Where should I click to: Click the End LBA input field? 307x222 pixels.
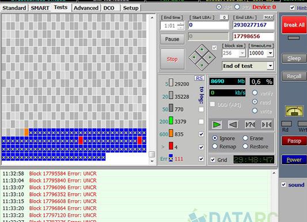click(x=253, y=25)
